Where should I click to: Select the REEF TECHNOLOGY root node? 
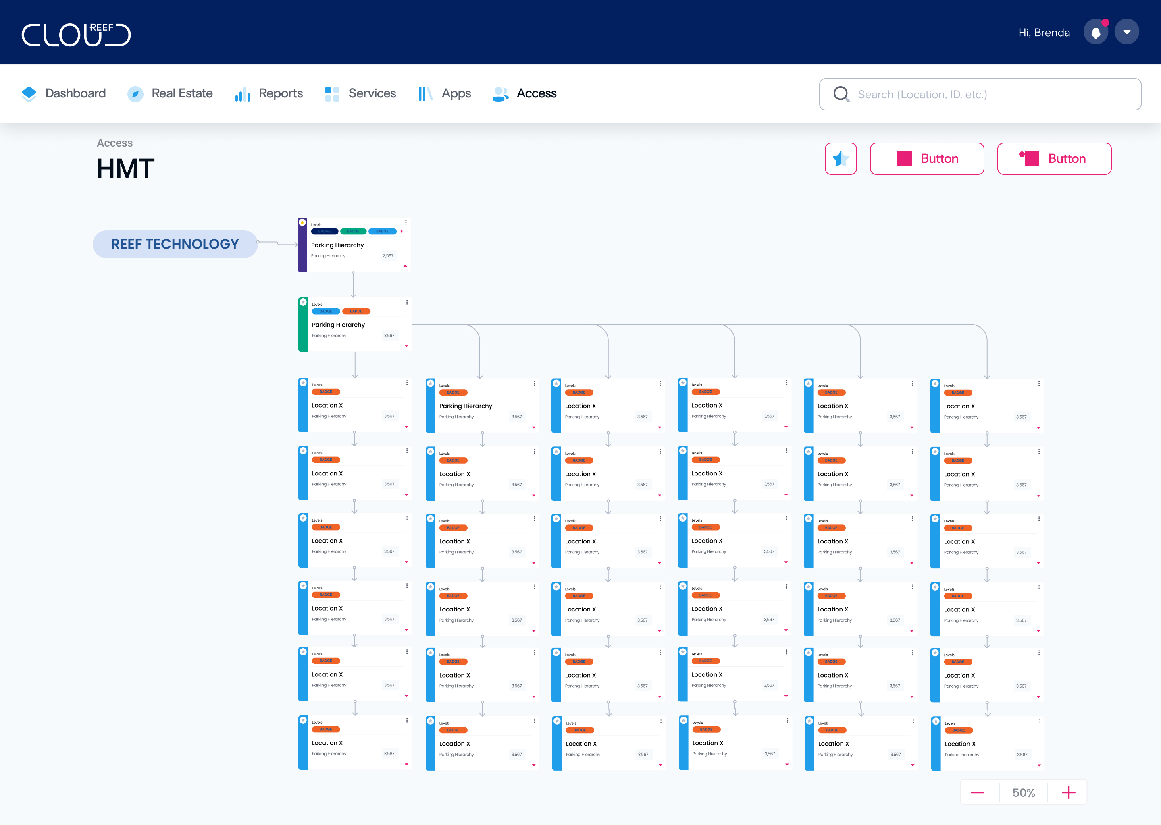tap(175, 244)
